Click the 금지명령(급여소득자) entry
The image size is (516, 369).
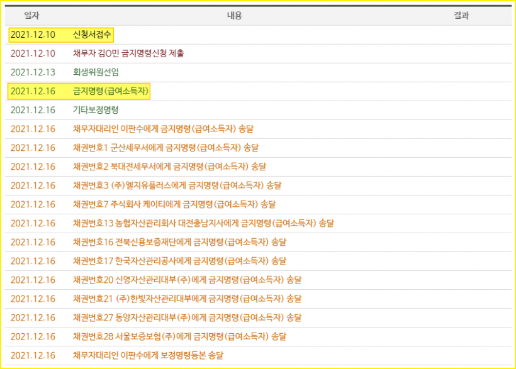pyautogui.click(x=111, y=91)
